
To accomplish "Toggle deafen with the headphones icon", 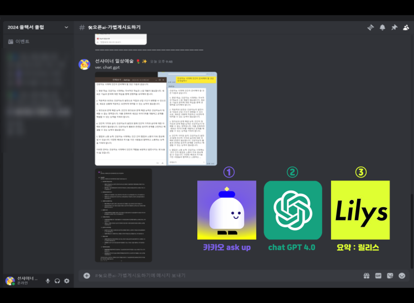I will pos(57,281).
